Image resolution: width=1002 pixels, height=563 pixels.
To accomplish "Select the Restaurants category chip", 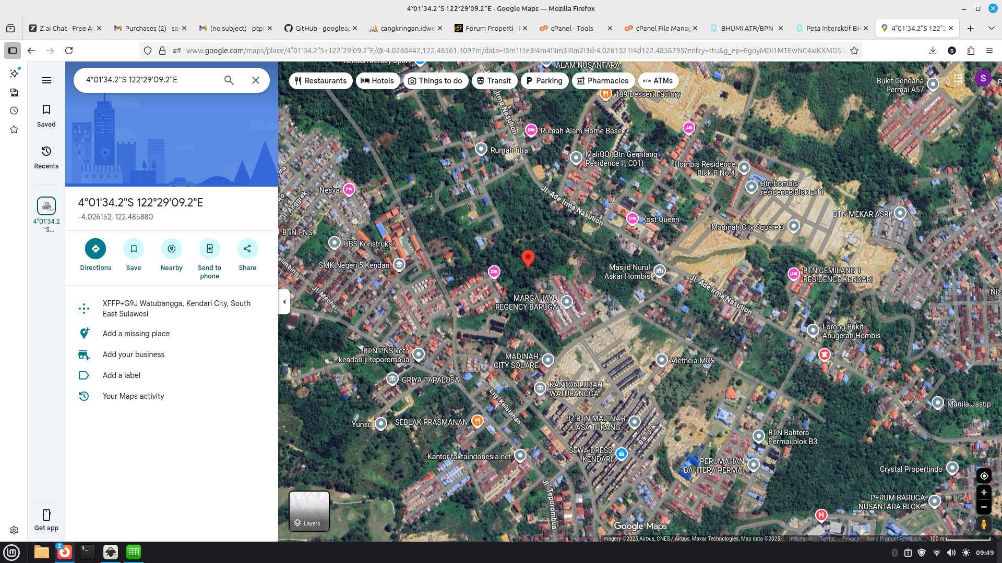I will (320, 81).
